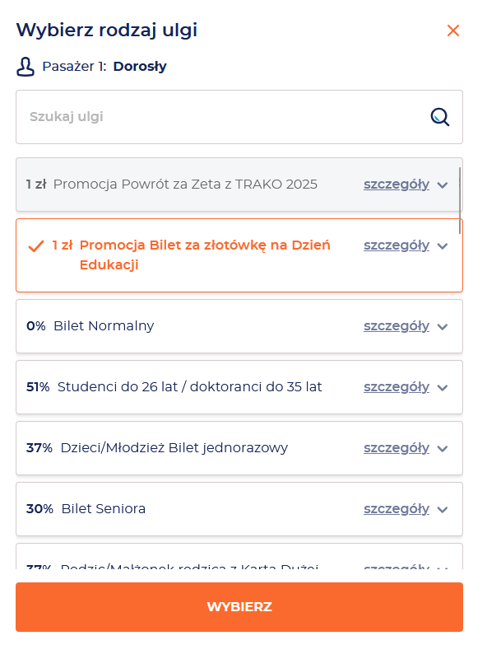Expand chevron for TRAKO 2025 promotion
The width and height of the screenshot is (487, 645).
(x=443, y=185)
